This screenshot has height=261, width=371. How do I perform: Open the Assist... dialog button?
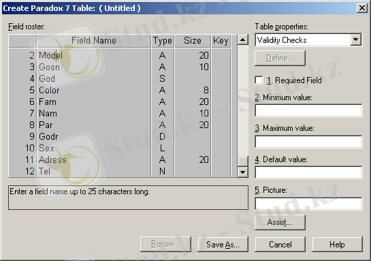pyautogui.click(x=280, y=222)
